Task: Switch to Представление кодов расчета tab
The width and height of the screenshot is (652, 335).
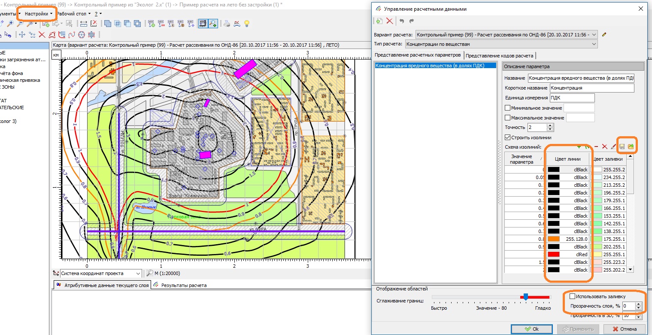Action: click(x=500, y=56)
